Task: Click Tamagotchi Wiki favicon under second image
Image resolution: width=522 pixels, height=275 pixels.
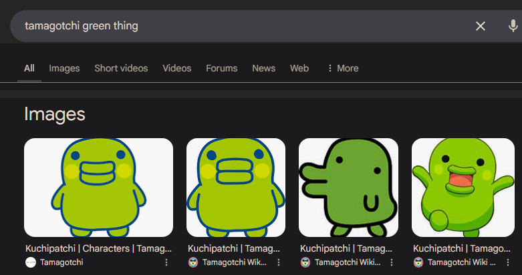Action: pyautogui.click(x=193, y=262)
